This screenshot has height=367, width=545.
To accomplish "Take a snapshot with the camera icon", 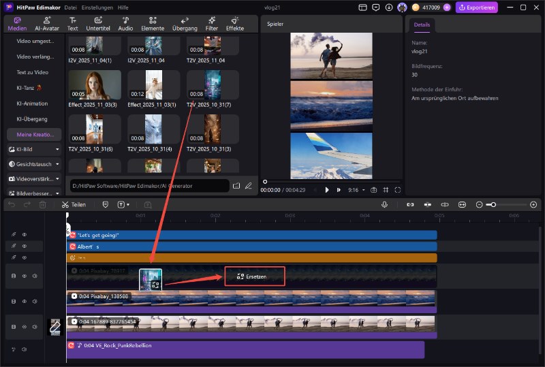I will pyautogui.click(x=374, y=190).
